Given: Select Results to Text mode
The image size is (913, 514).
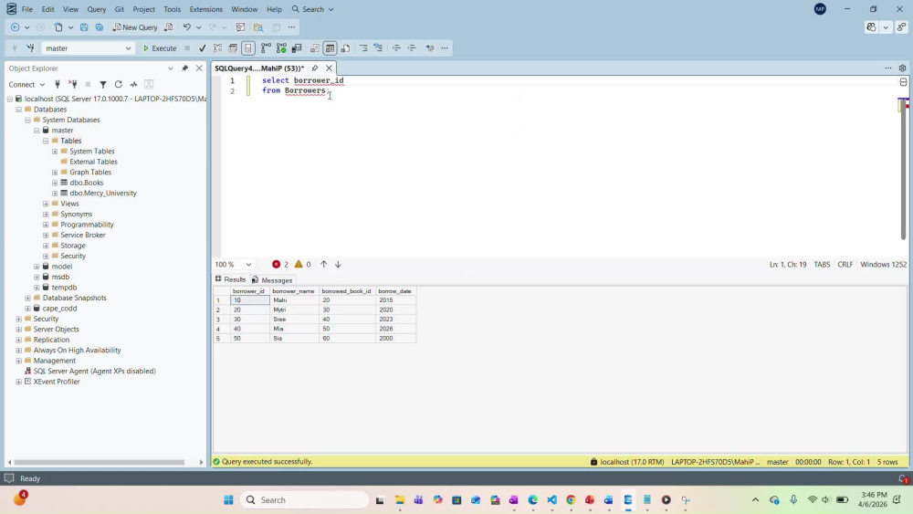Looking at the screenshot, I should pyautogui.click(x=314, y=48).
